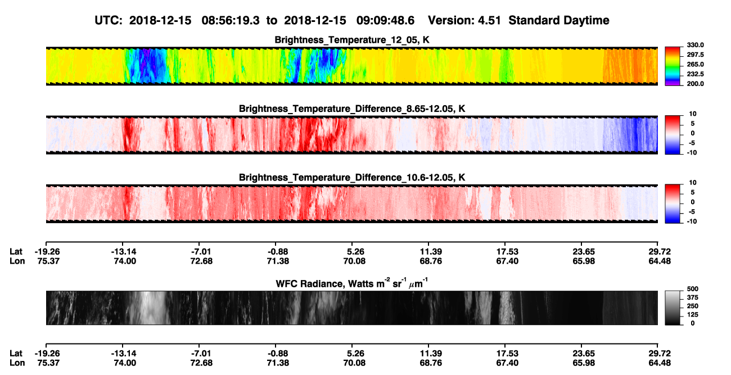Click the 375 tick on the WFC colorbar

[x=693, y=297]
